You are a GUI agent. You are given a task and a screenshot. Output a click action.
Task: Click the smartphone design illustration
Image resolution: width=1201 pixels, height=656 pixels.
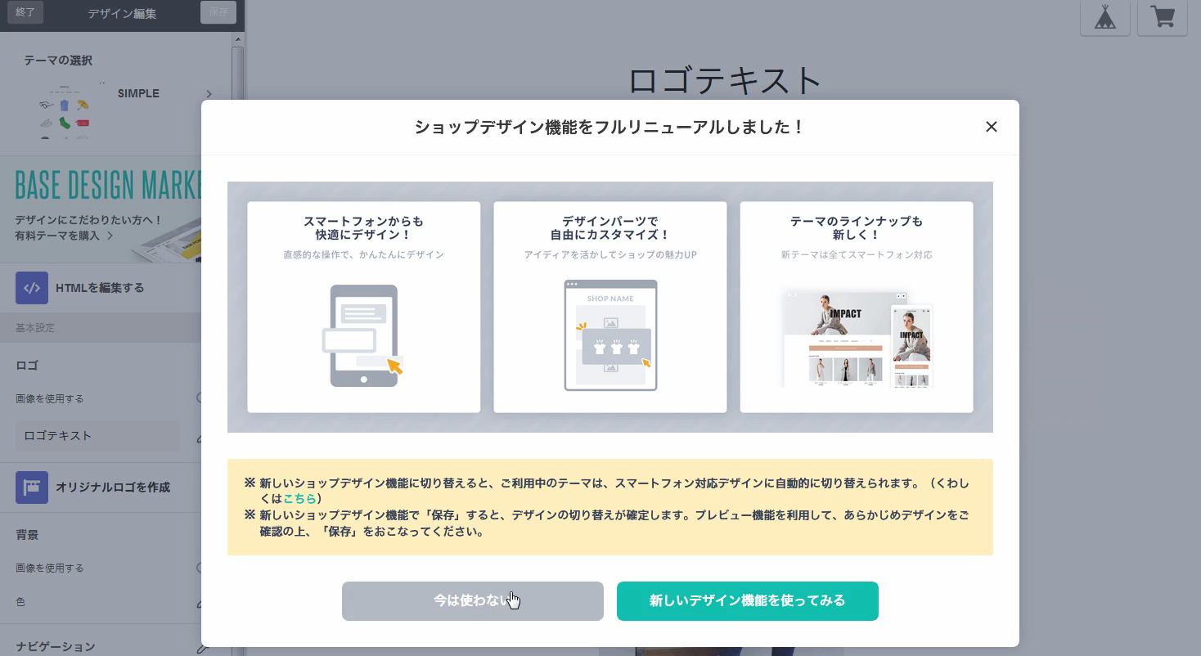tap(364, 335)
